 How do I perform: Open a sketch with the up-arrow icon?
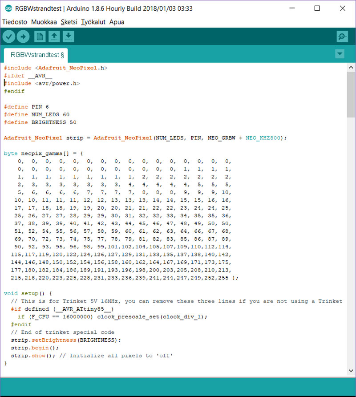click(54, 36)
